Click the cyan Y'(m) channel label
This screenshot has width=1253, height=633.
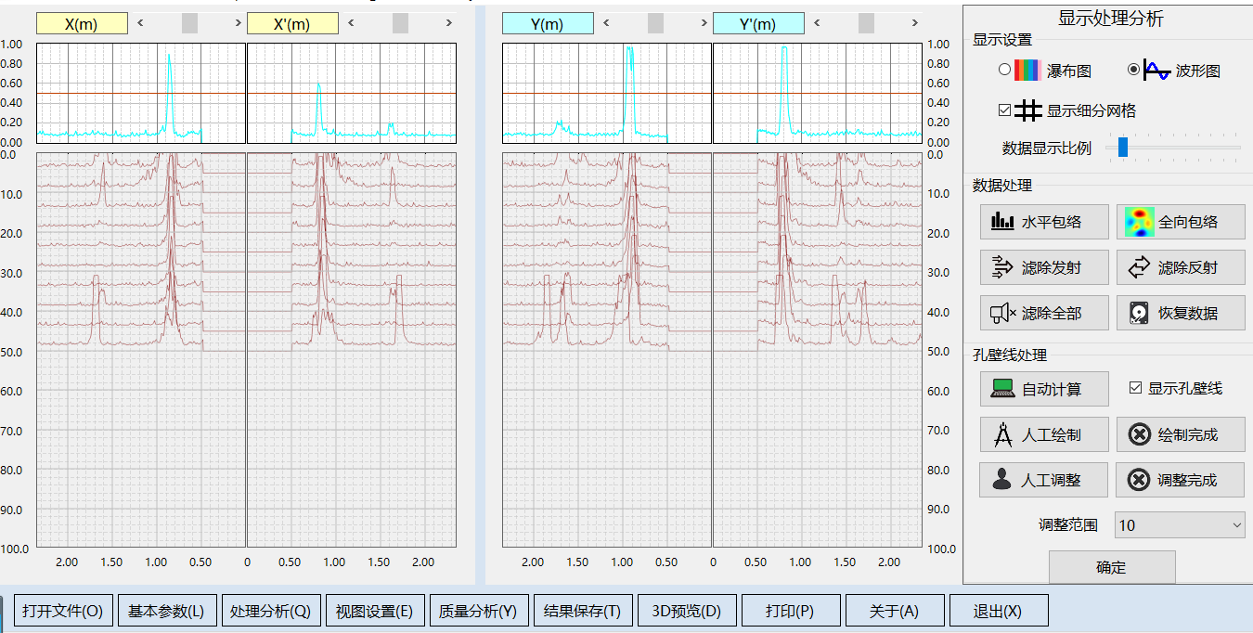click(x=758, y=24)
